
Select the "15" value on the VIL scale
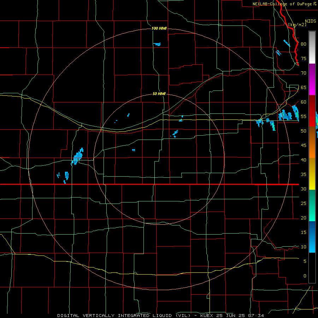coord(304,232)
